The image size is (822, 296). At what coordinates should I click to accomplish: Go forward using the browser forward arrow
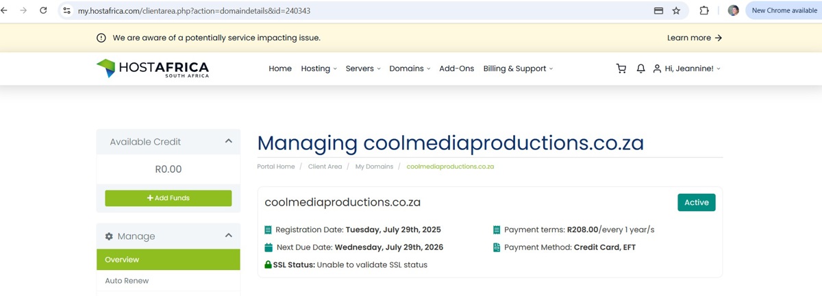tap(24, 11)
